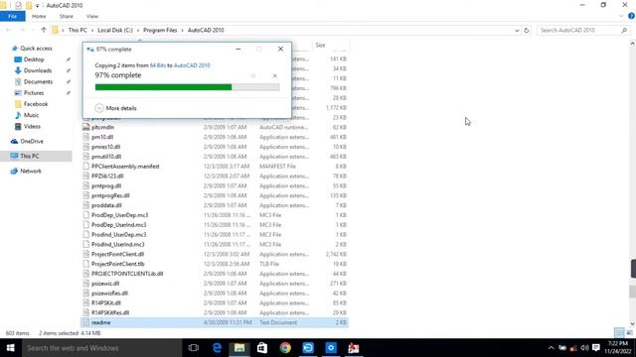The height and width of the screenshot is (357, 636).
Task: Select Program Files in breadcrumb
Action: [160, 31]
